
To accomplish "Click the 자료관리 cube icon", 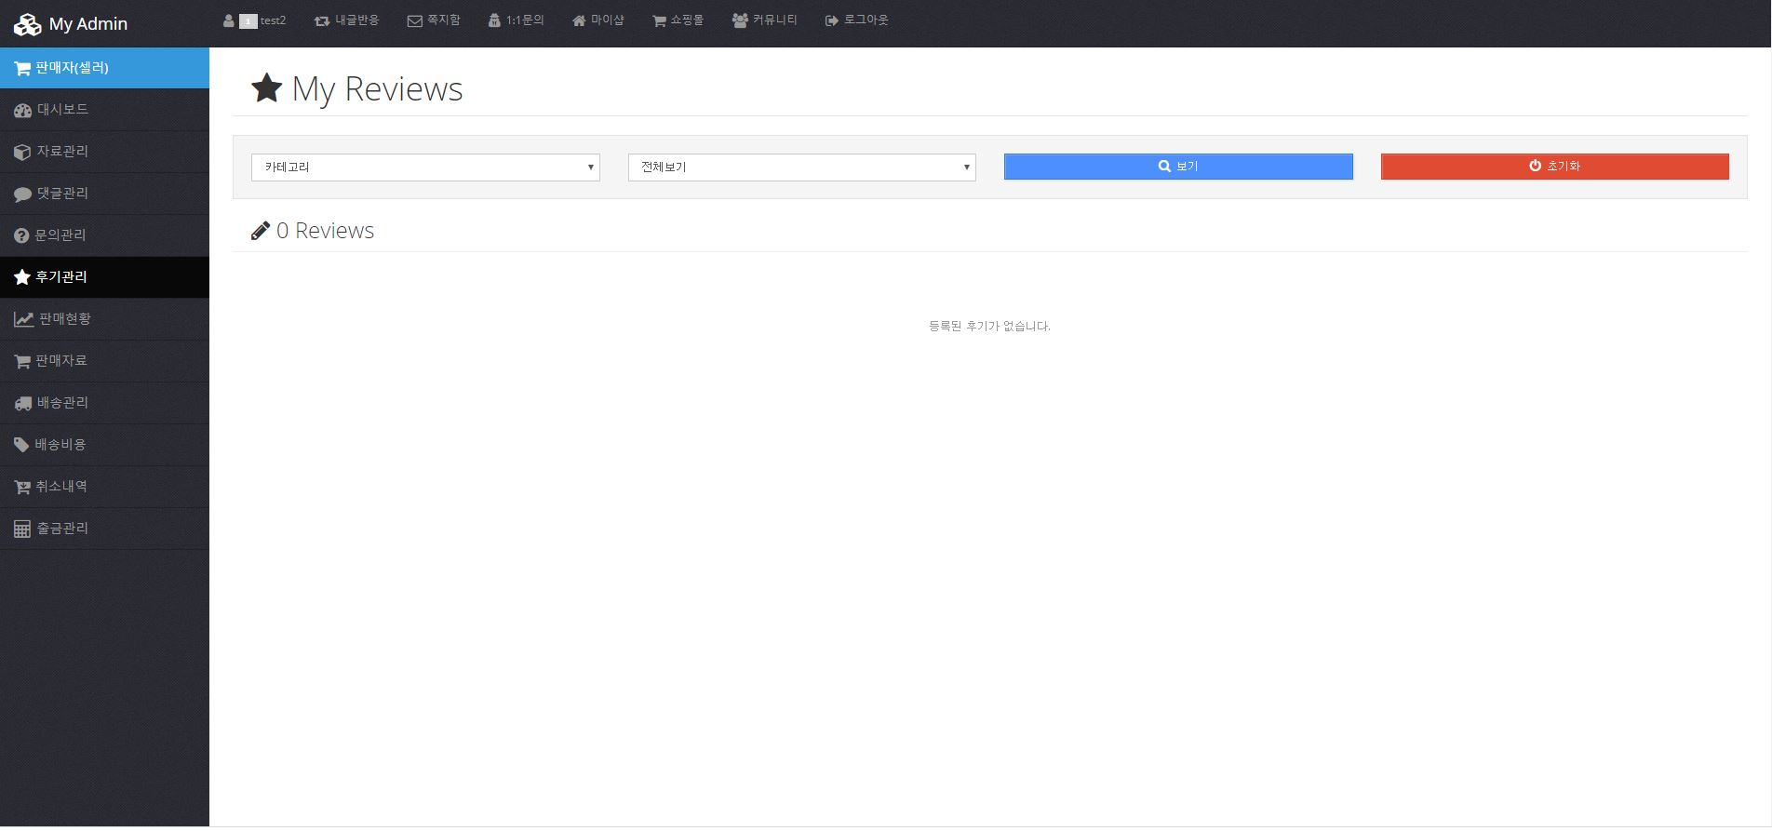I will point(22,153).
